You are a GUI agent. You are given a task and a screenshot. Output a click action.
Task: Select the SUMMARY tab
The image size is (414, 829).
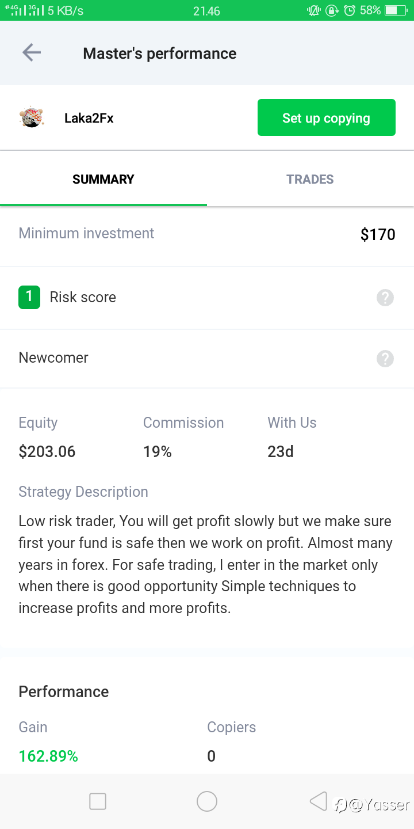point(103,179)
